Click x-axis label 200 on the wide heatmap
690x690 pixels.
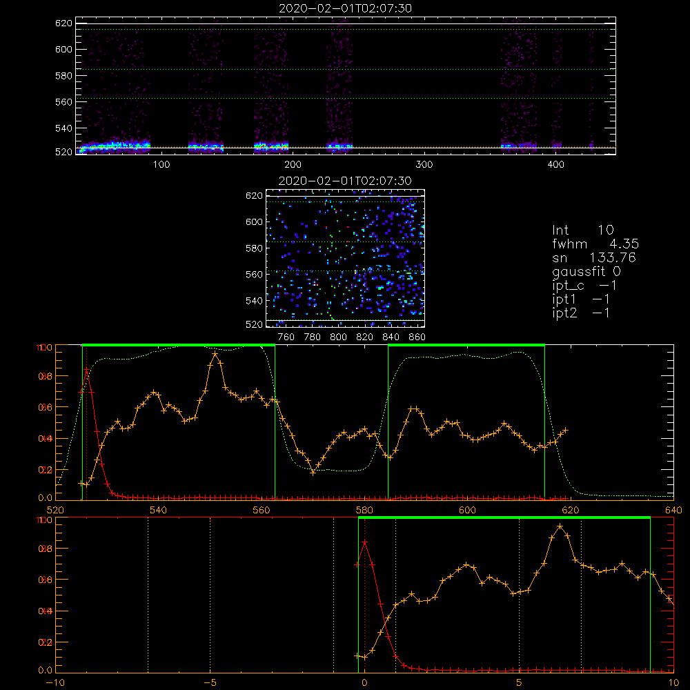[x=293, y=165]
